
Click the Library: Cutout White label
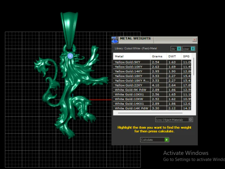click(x=136, y=48)
